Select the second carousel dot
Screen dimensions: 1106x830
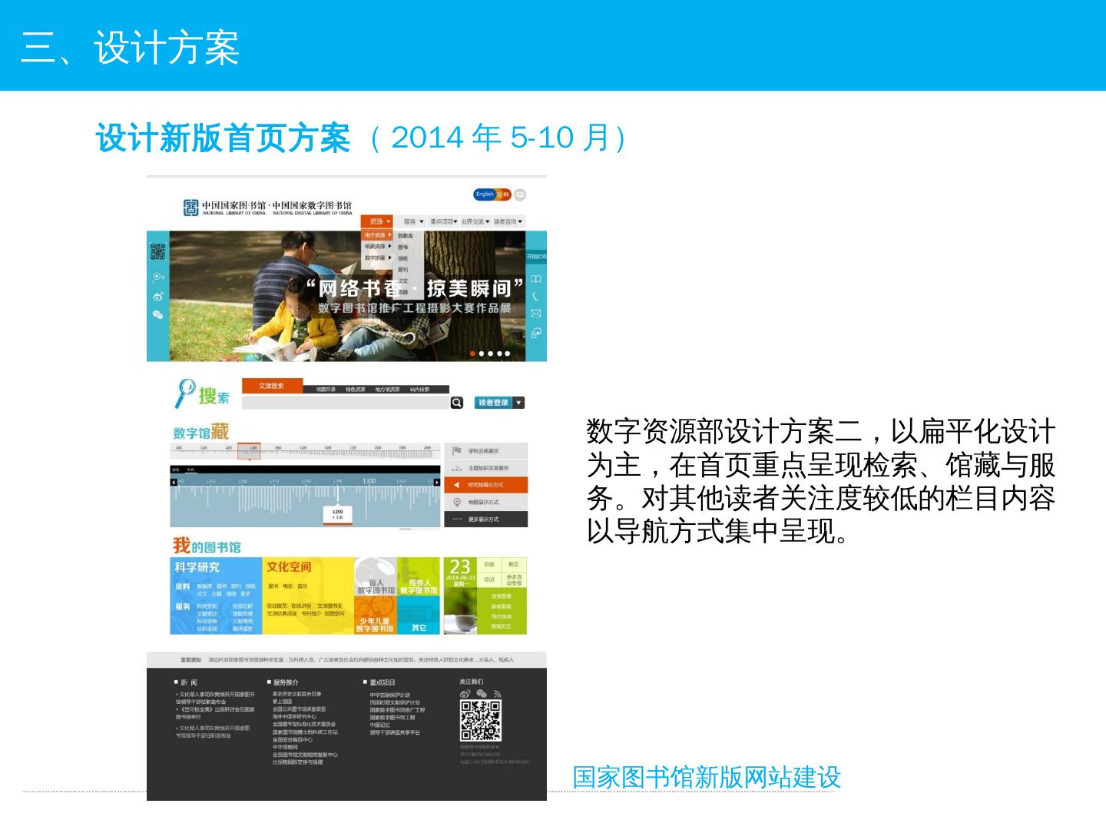click(482, 354)
